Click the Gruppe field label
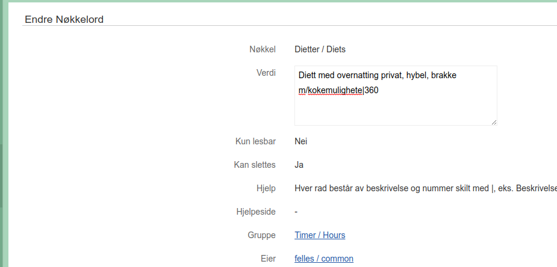This screenshot has width=557, height=267. pyautogui.click(x=262, y=235)
